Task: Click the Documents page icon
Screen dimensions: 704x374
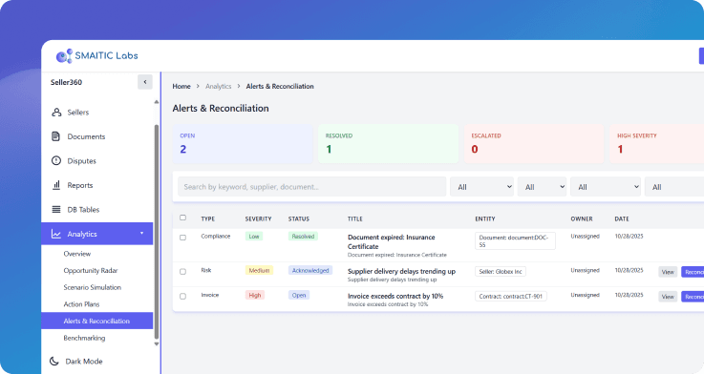Action: click(55, 136)
